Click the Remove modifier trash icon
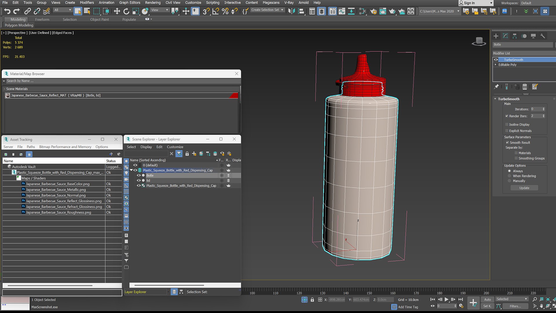 coord(525,87)
